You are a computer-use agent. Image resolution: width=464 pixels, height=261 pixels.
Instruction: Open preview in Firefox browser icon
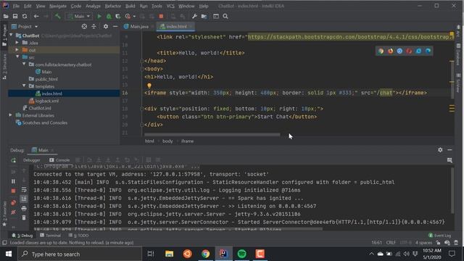click(x=390, y=51)
